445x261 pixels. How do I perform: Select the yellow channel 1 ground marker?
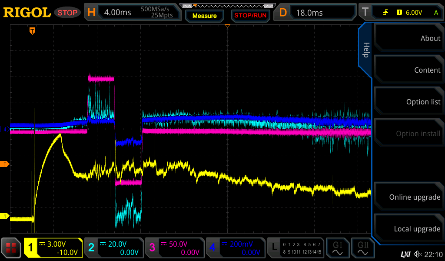tap(5, 216)
